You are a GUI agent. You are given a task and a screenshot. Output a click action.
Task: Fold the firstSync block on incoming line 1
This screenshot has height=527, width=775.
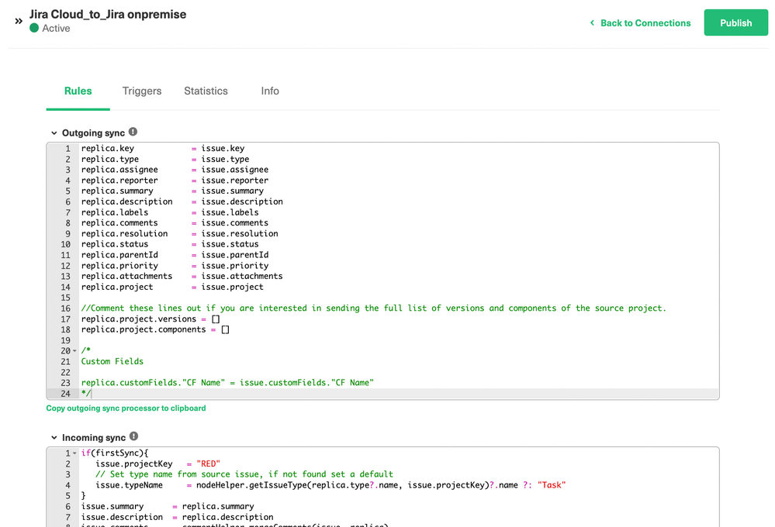tap(74, 453)
